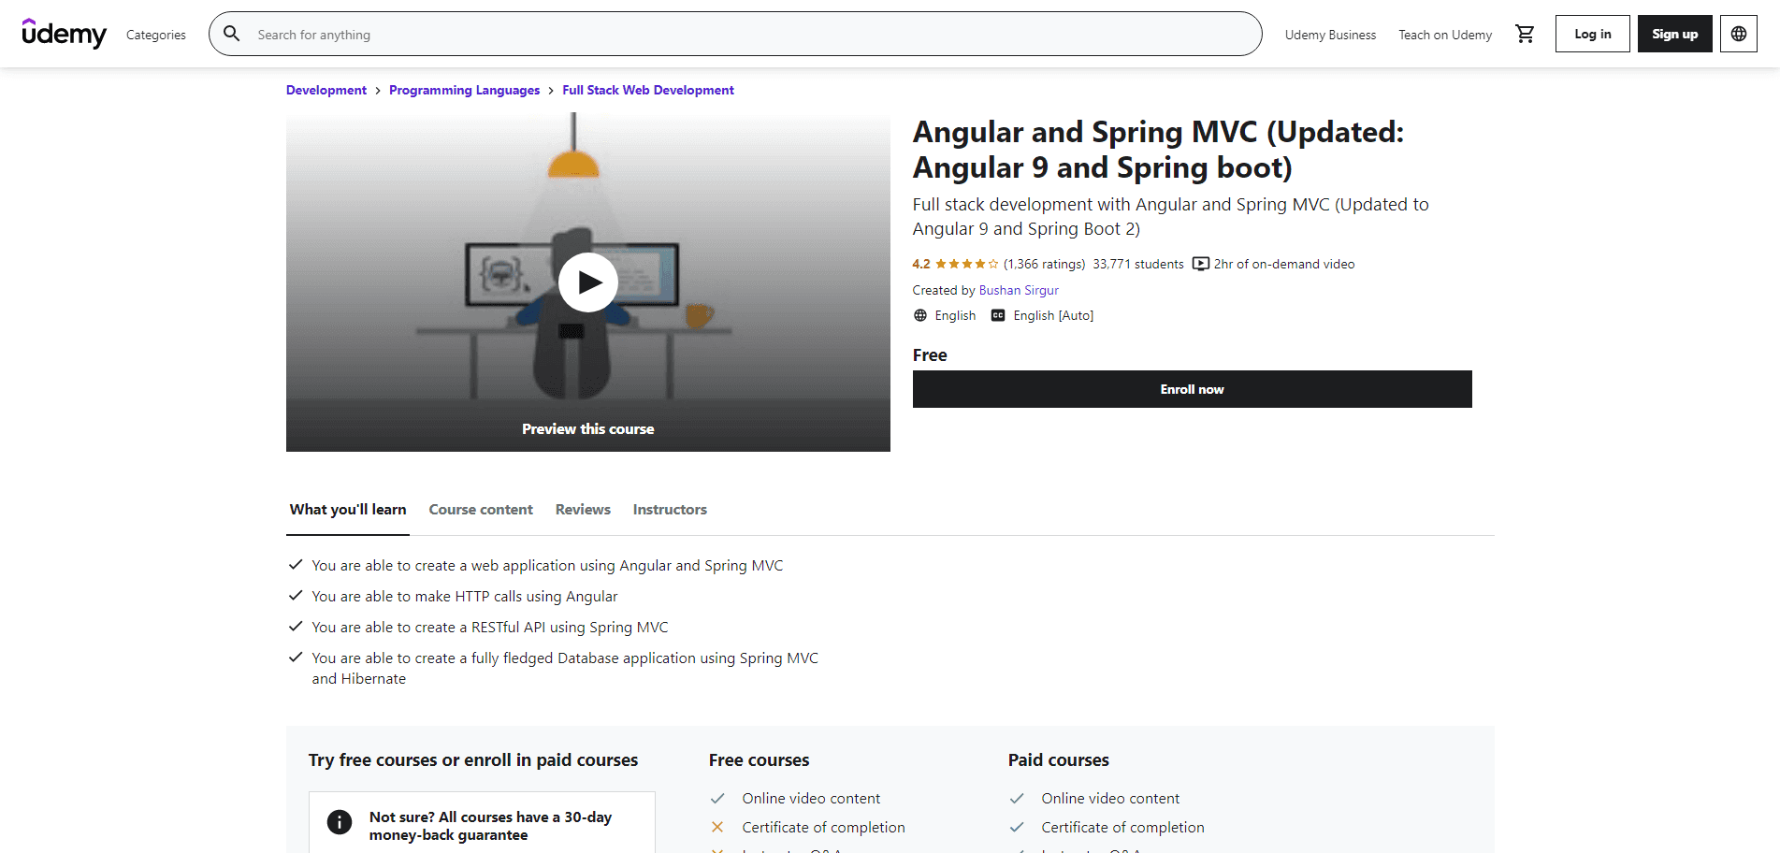The image size is (1780, 853).
Task: Click the on-demand video icon
Action: (1200, 264)
